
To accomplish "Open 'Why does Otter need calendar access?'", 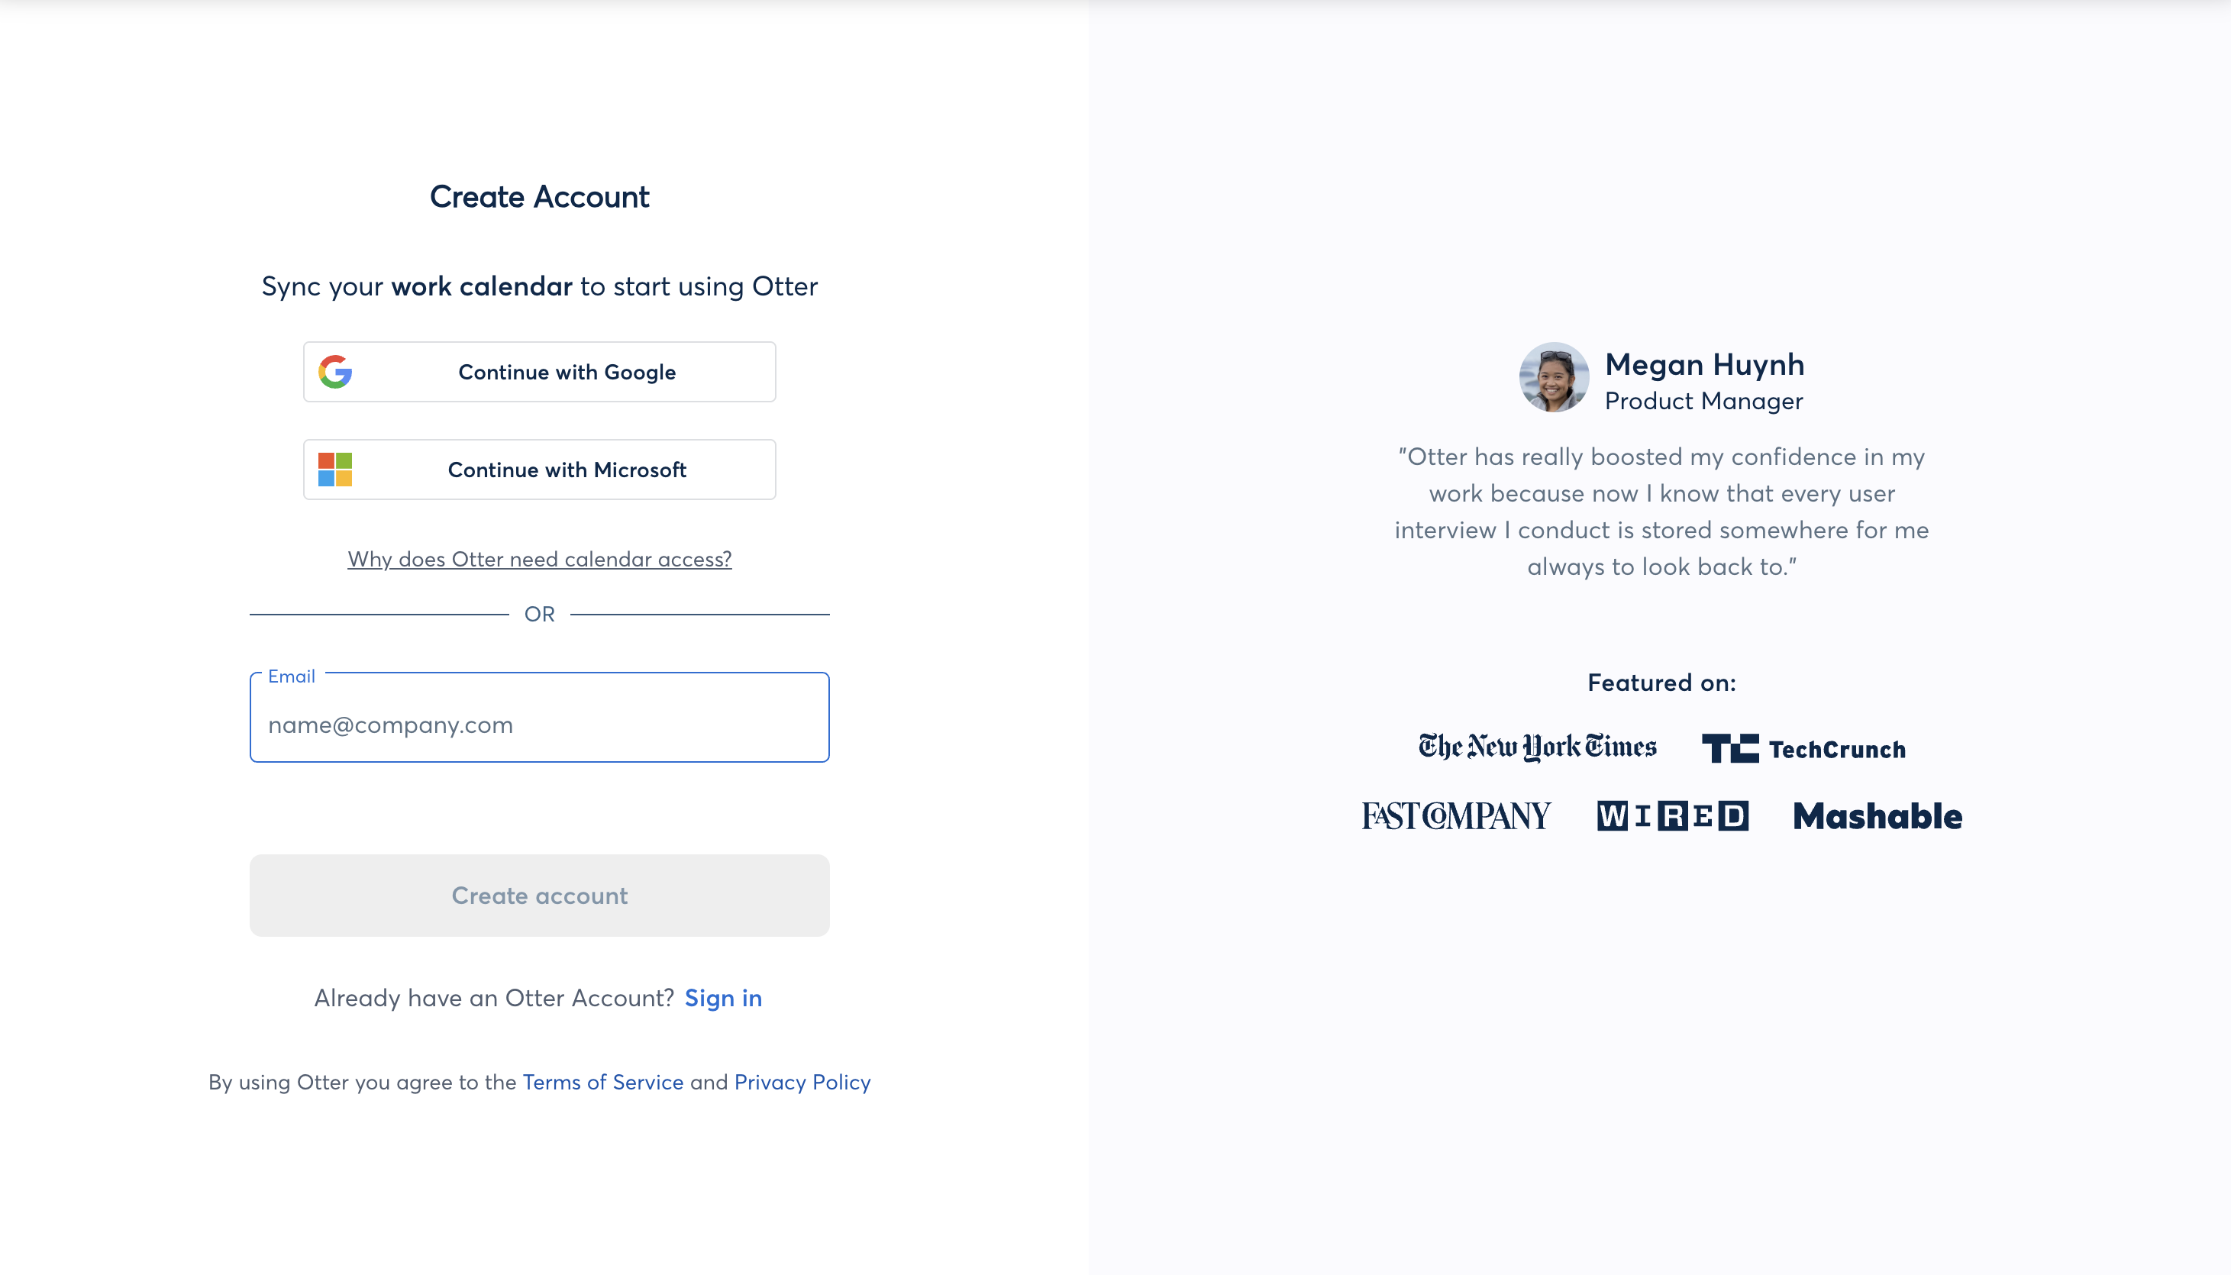I will tap(539, 560).
